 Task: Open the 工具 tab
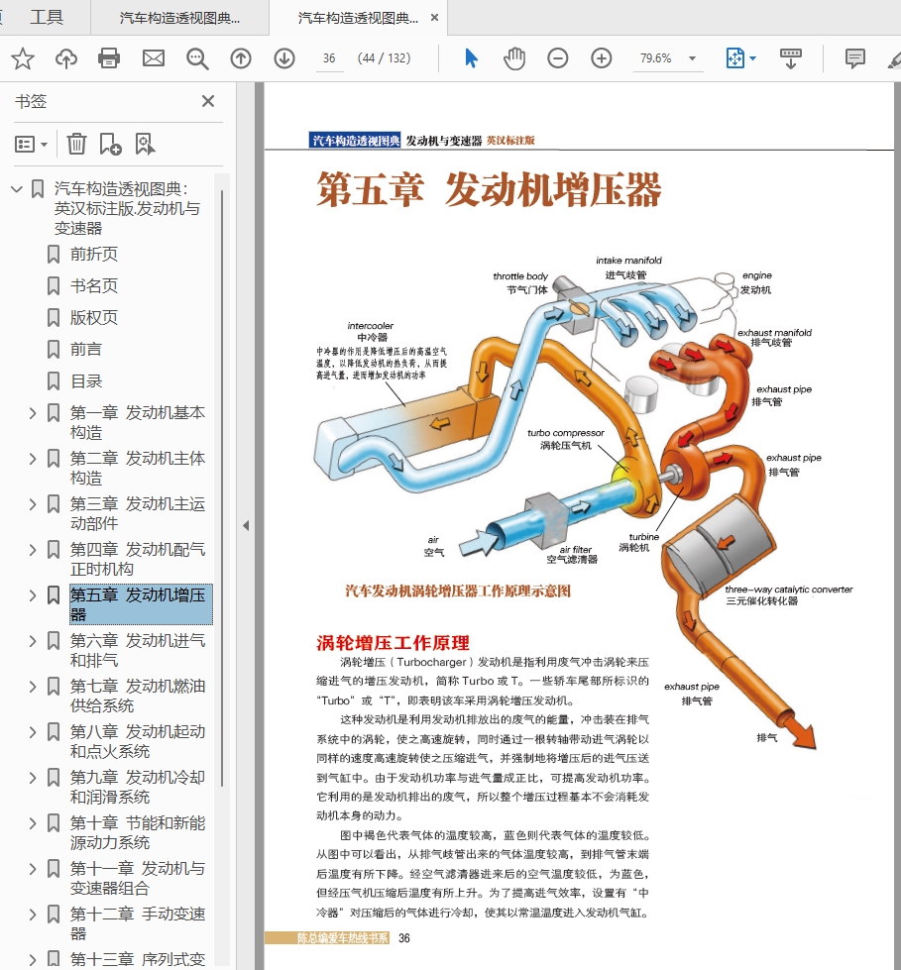[46, 17]
